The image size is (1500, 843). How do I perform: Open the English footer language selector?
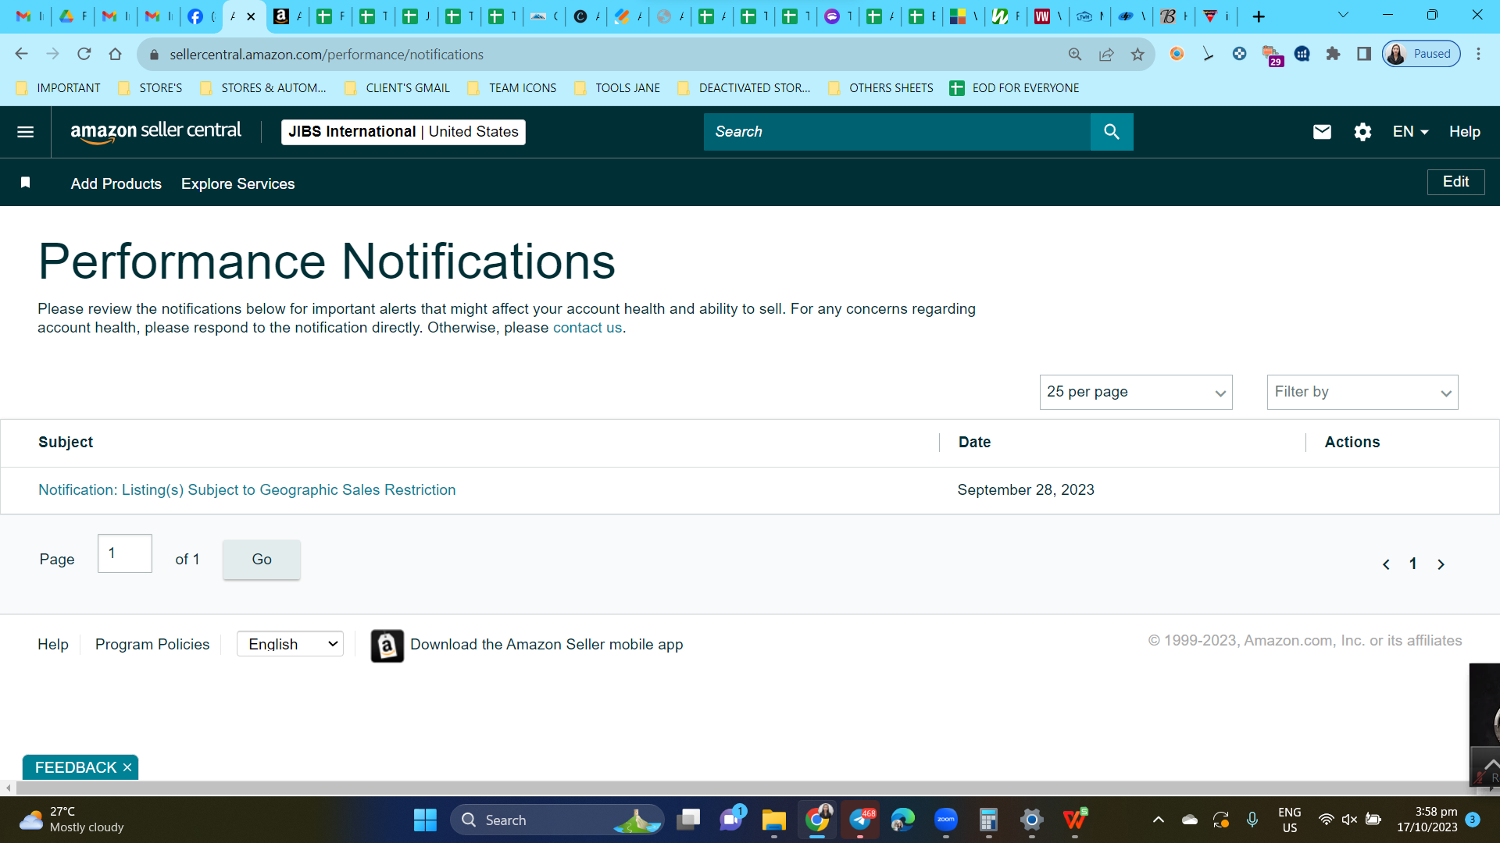(x=290, y=644)
